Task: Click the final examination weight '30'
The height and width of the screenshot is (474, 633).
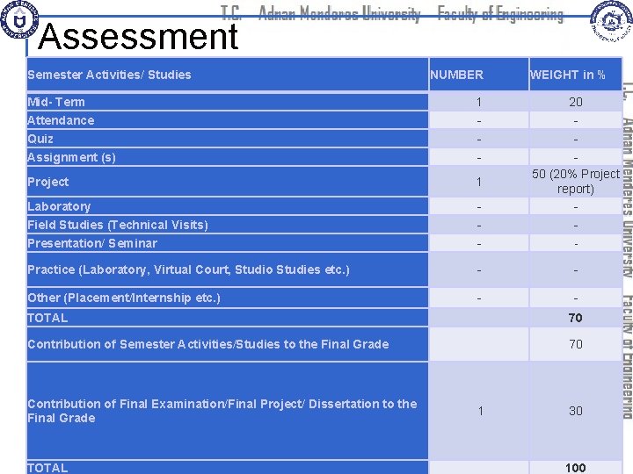Action: [575, 411]
